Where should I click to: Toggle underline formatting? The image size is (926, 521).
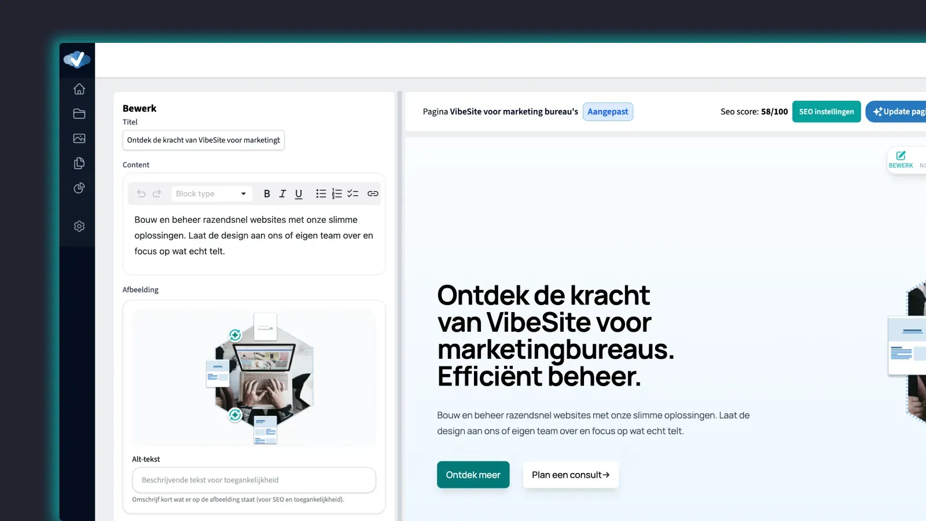tap(299, 194)
